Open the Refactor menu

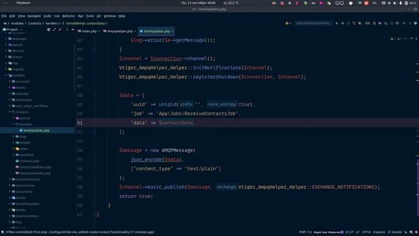coord(69,16)
